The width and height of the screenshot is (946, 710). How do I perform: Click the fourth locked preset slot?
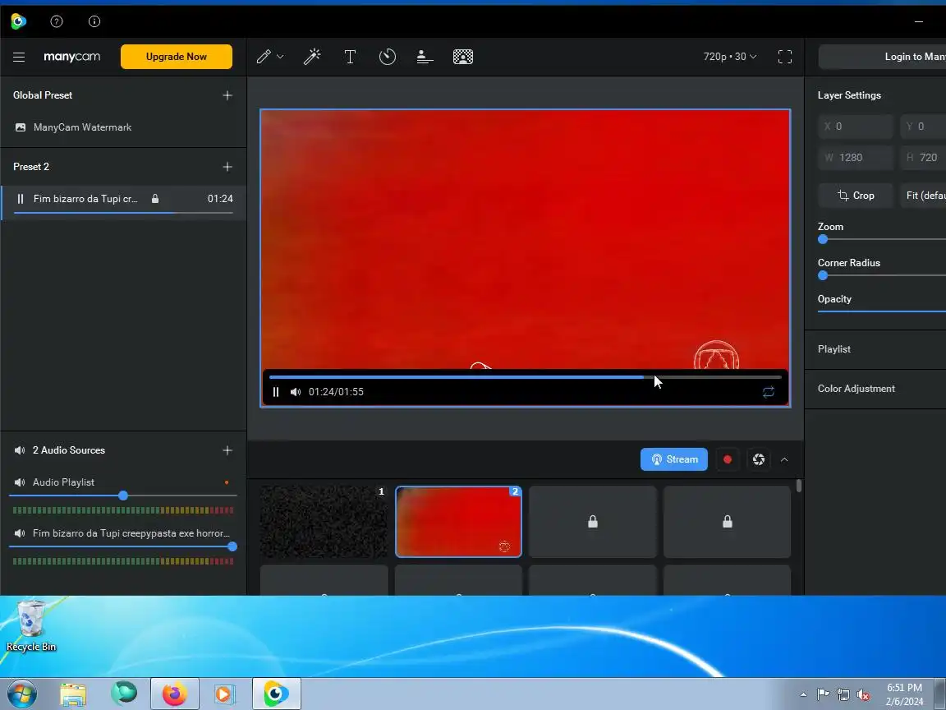[727, 522]
